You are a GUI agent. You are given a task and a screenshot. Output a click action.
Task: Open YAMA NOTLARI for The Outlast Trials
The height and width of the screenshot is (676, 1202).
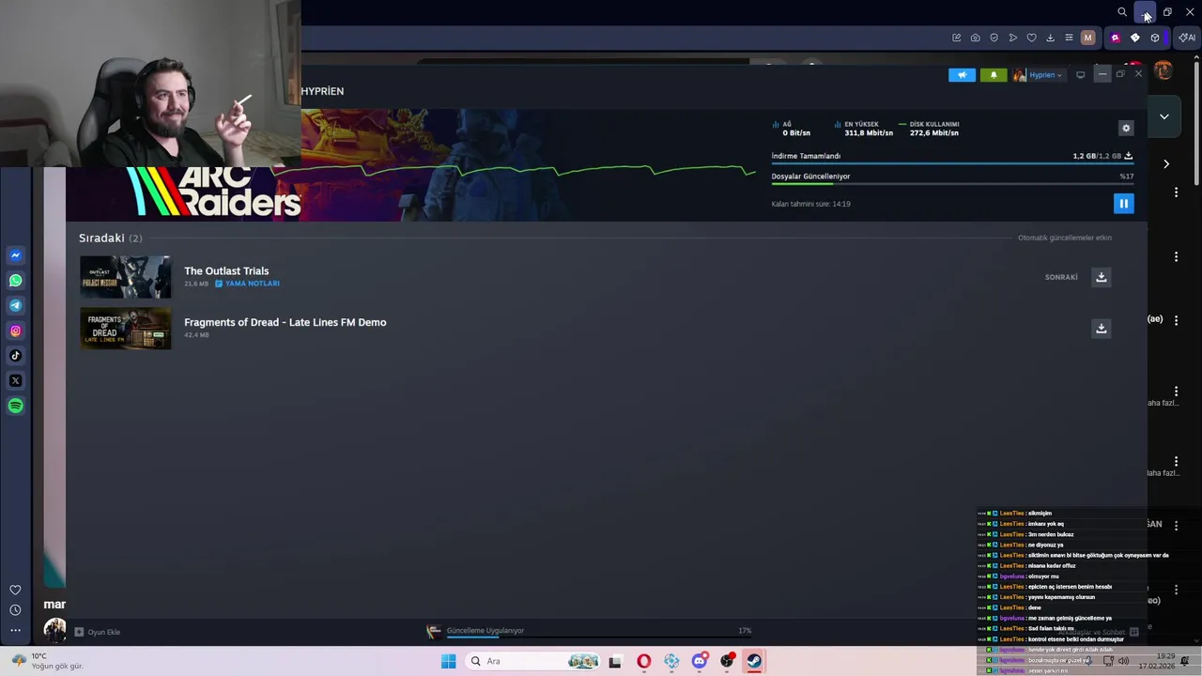(247, 284)
